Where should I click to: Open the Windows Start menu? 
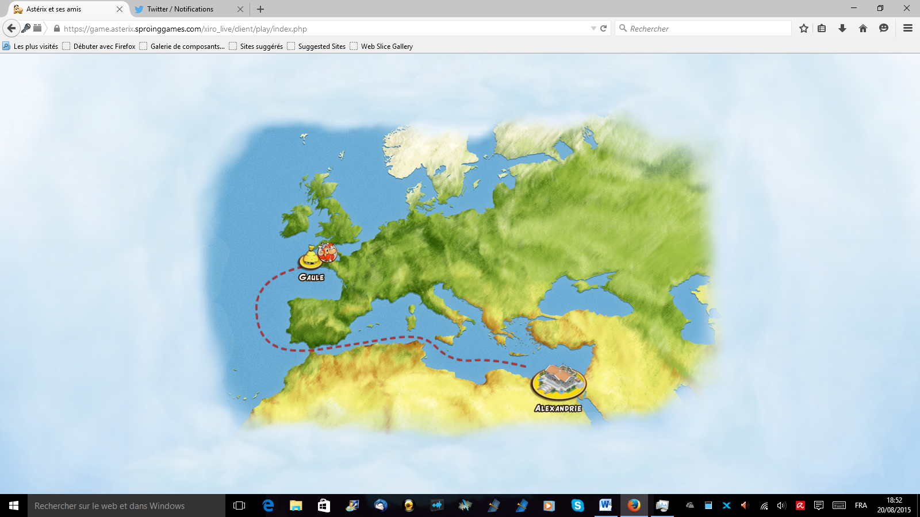14,506
